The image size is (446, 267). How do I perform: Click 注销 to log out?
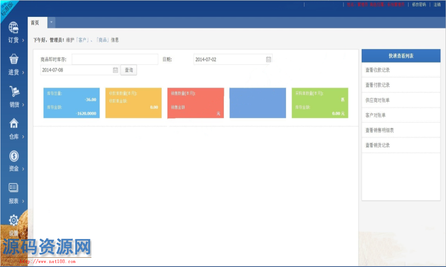click(x=437, y=4)
